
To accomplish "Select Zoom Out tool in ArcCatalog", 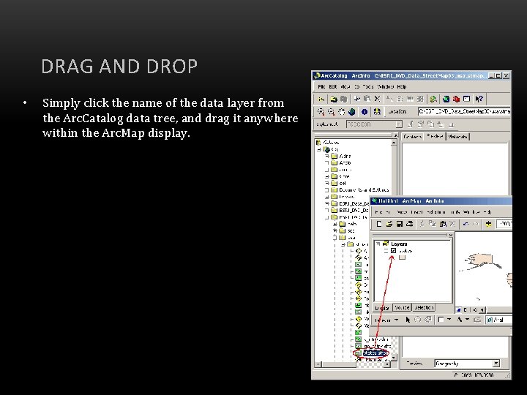I will 332,111.
